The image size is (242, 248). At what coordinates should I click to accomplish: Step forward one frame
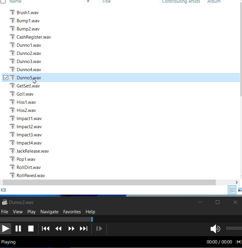99,228
